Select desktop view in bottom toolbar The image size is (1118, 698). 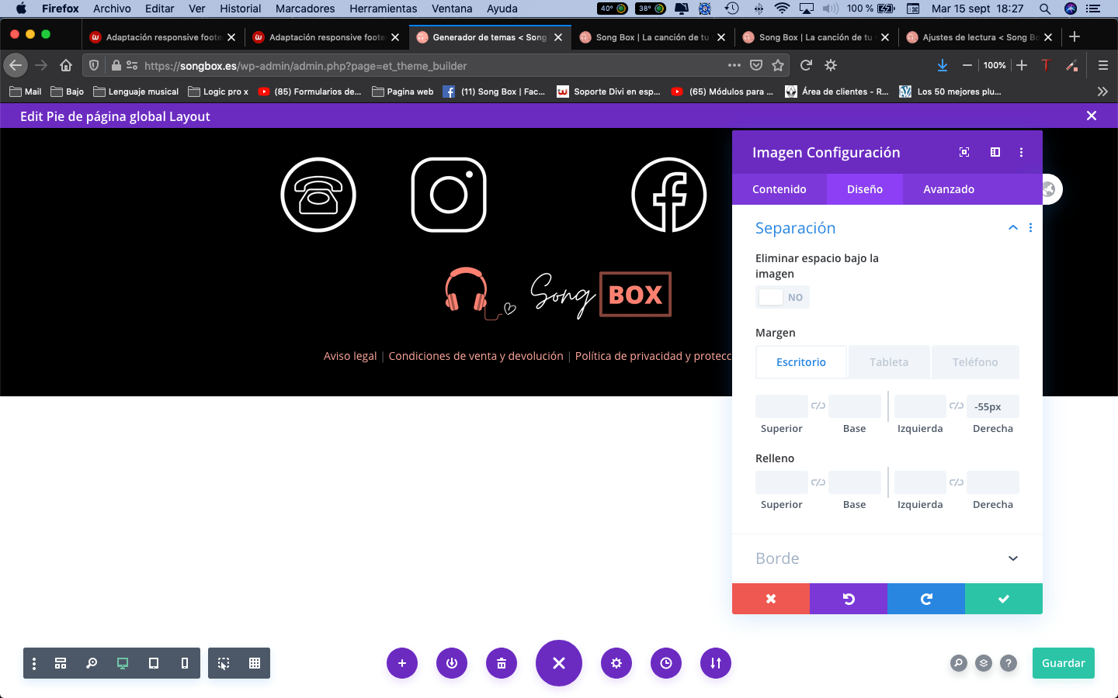(123, 663)
